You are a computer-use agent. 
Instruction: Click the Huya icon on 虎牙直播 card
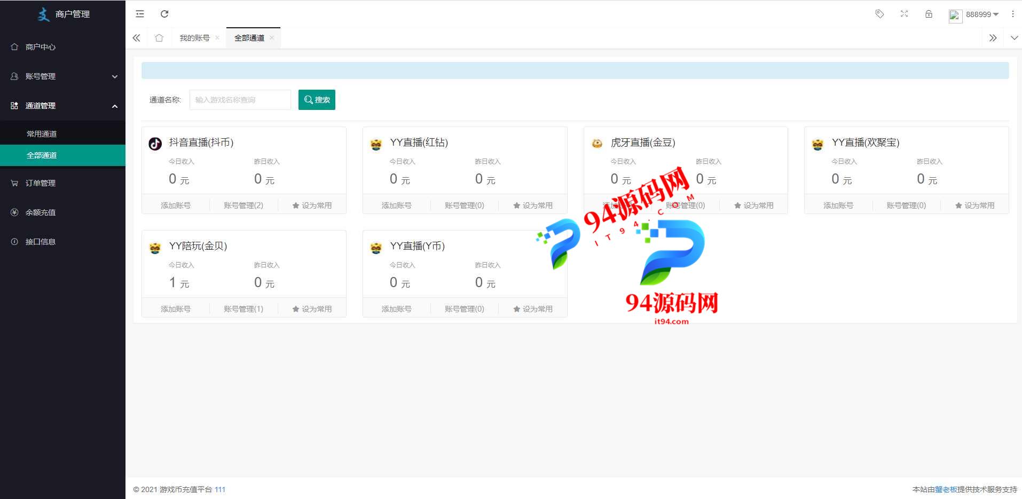(597, 143)
